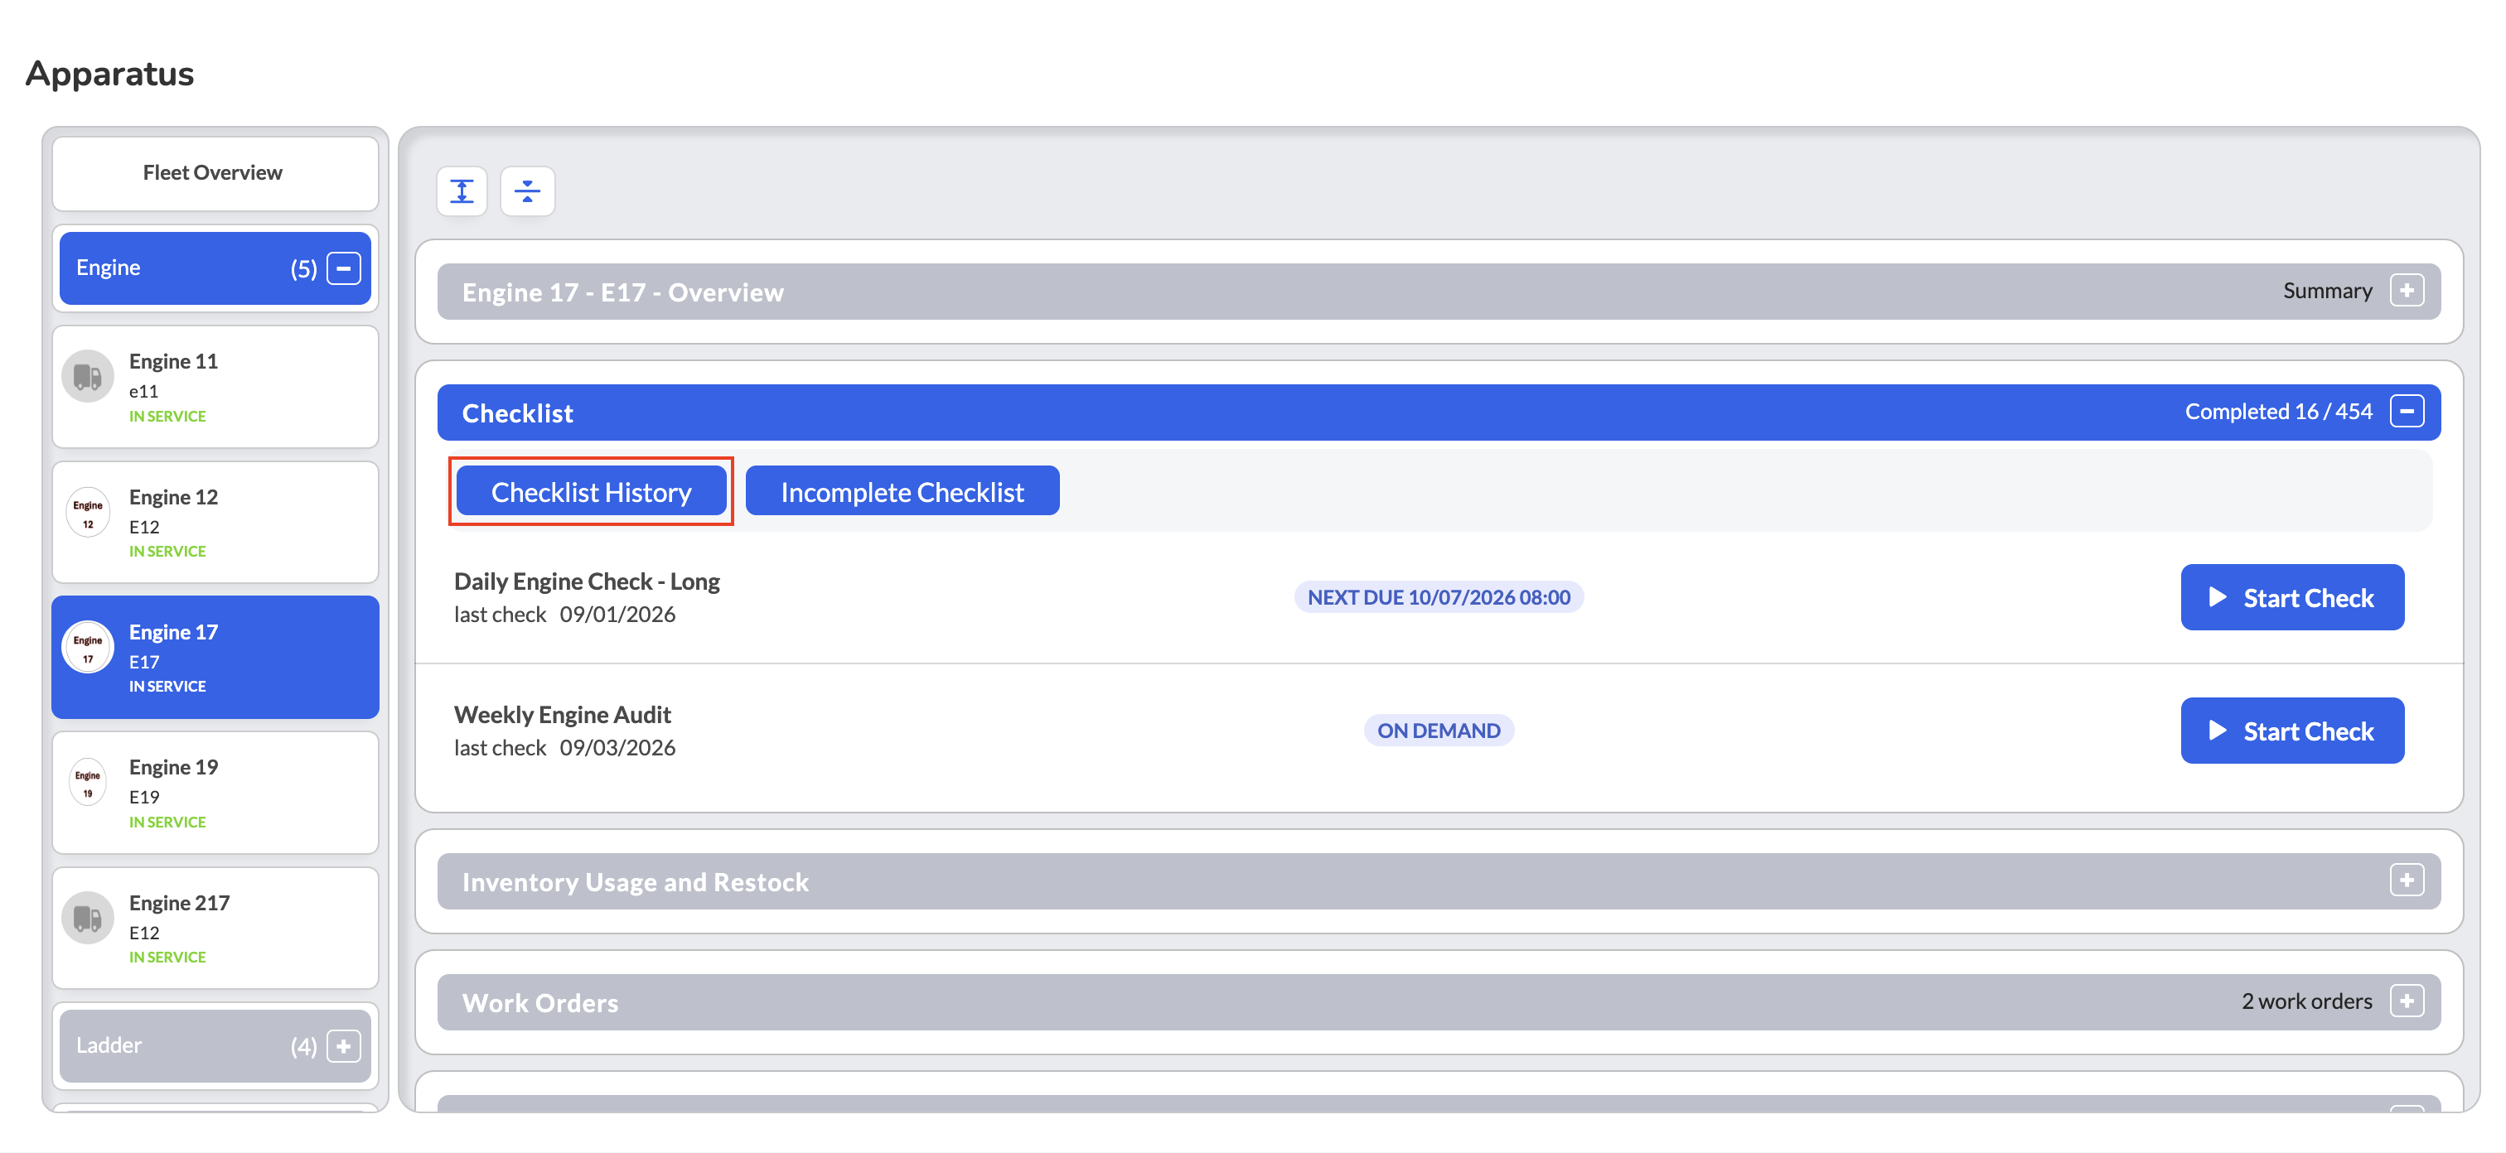Collapse the Engine group with minus icon

pos(343,268)
